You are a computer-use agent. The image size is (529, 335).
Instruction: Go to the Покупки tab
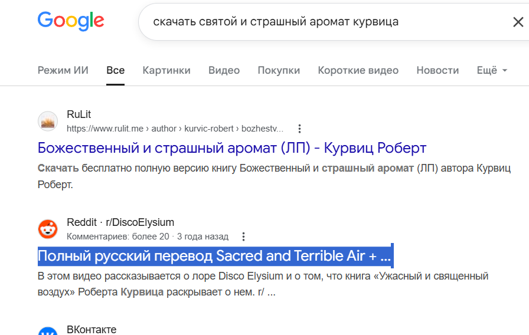point(279,70)
